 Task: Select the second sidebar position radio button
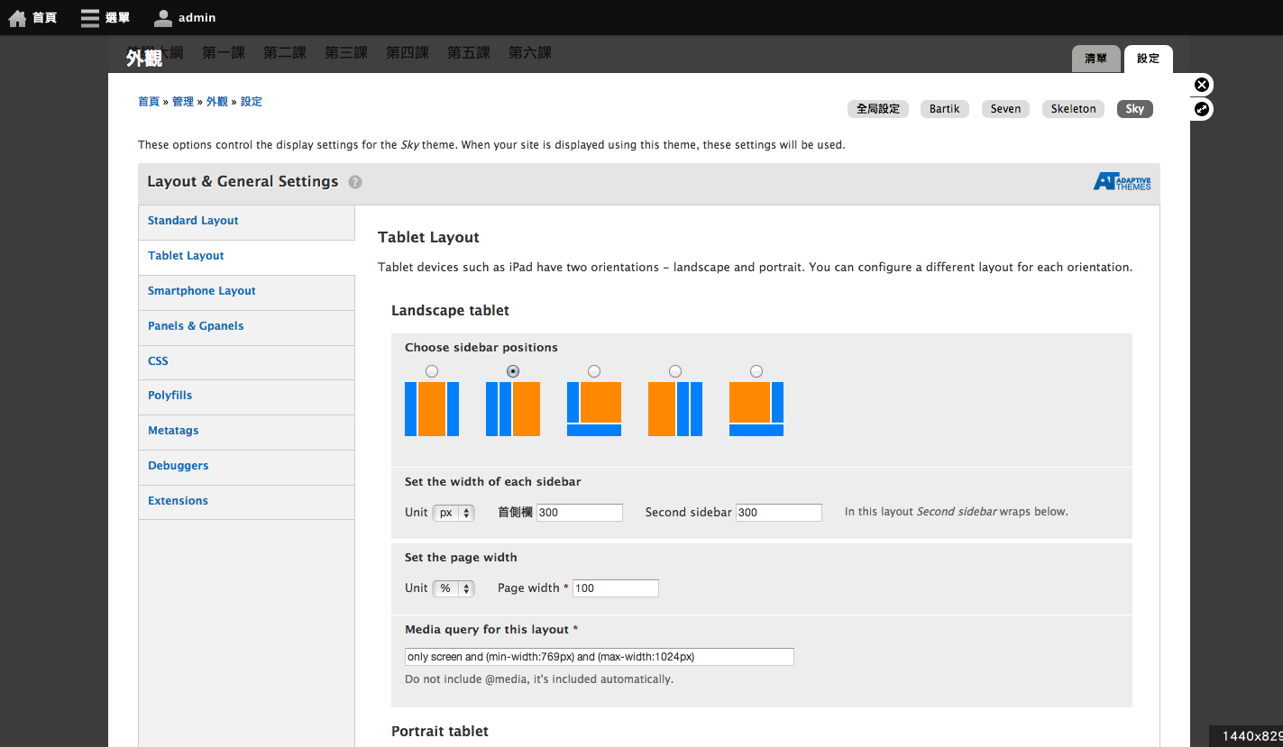click(x=513, y=371)
